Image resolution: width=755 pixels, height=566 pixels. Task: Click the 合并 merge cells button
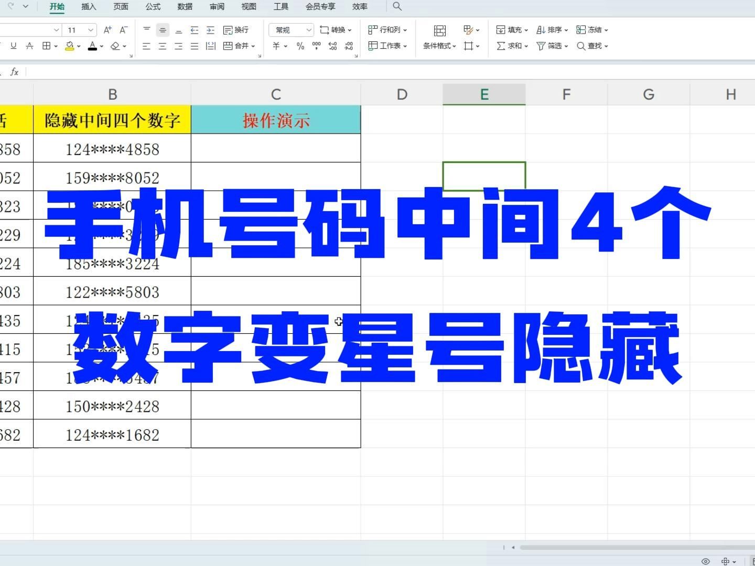(239, 46)
